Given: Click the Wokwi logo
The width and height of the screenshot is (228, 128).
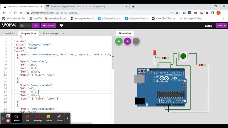Looking at the screenshot, I should [9, 25].
